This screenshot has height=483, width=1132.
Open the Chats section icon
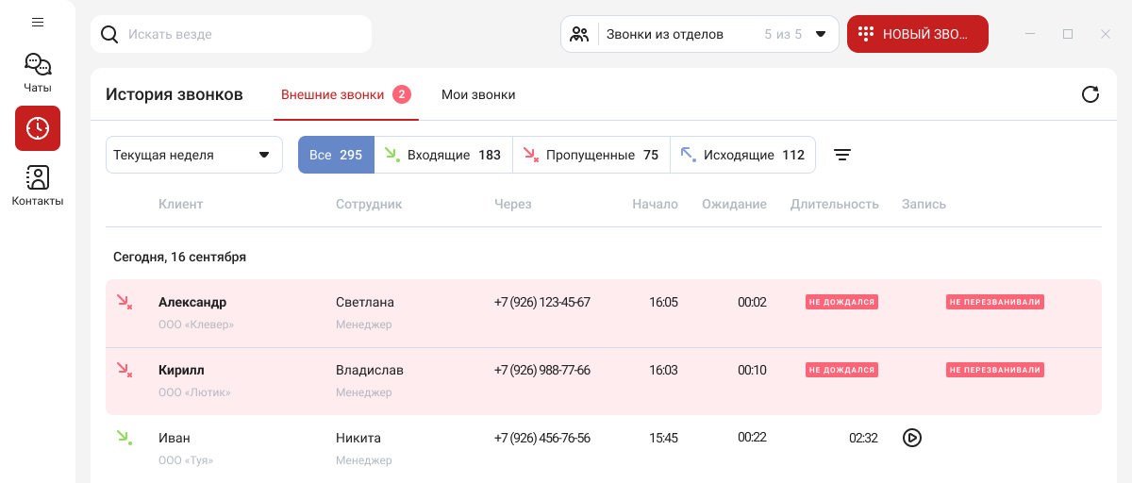[38, 65]
